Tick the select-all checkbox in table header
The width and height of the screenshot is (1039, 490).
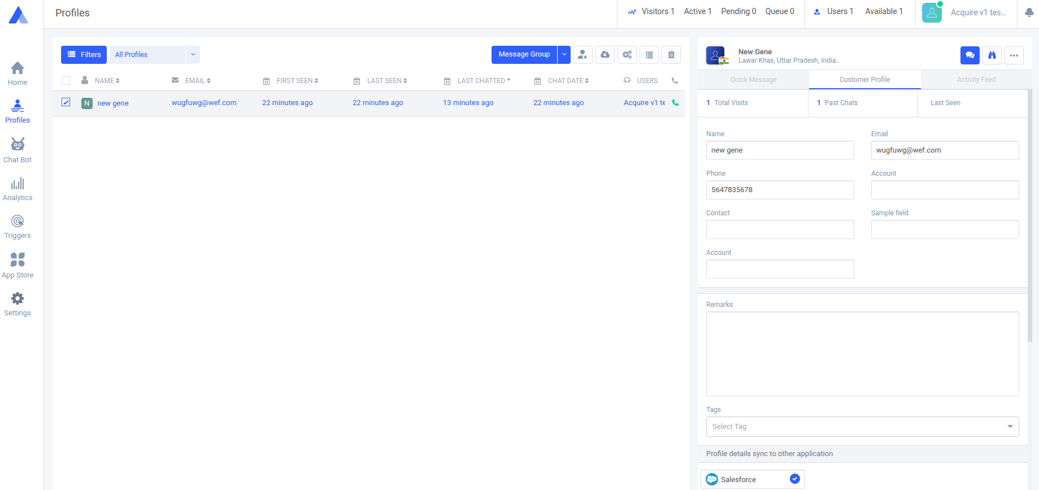click(x=66, y=81)
